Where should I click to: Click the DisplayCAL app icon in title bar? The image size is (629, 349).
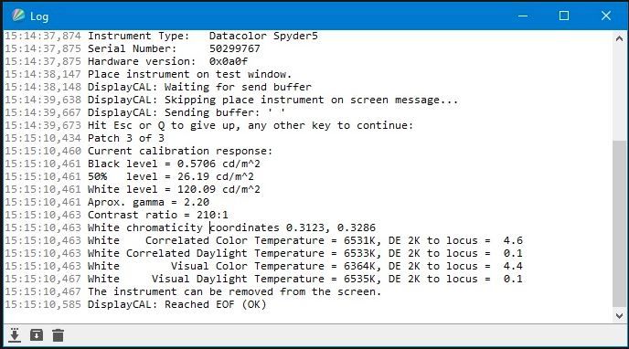tap(18, 16)
